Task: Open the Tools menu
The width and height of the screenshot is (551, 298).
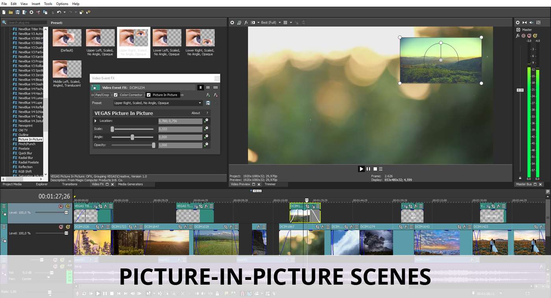Action: pyautogui.click(x=48, y=4)
